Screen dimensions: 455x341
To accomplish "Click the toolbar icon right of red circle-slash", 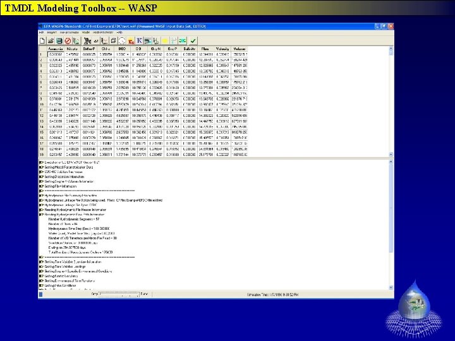I will (x=76, y=41).
